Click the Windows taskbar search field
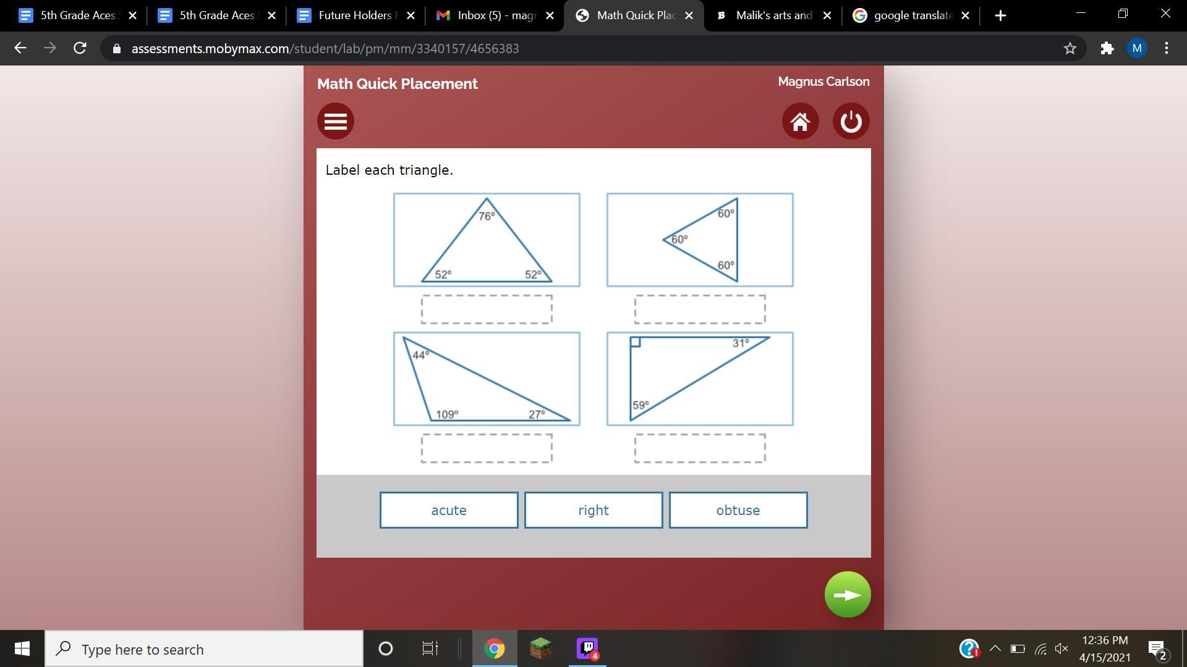The height and width of the screenshot is (667, 1187). coord(204,649)
